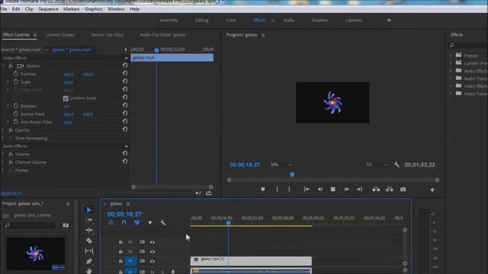The width and height of the screenshot is (488, 274).
Task: Open Program monitor settings wrench
Action: [x=396, y=164]
